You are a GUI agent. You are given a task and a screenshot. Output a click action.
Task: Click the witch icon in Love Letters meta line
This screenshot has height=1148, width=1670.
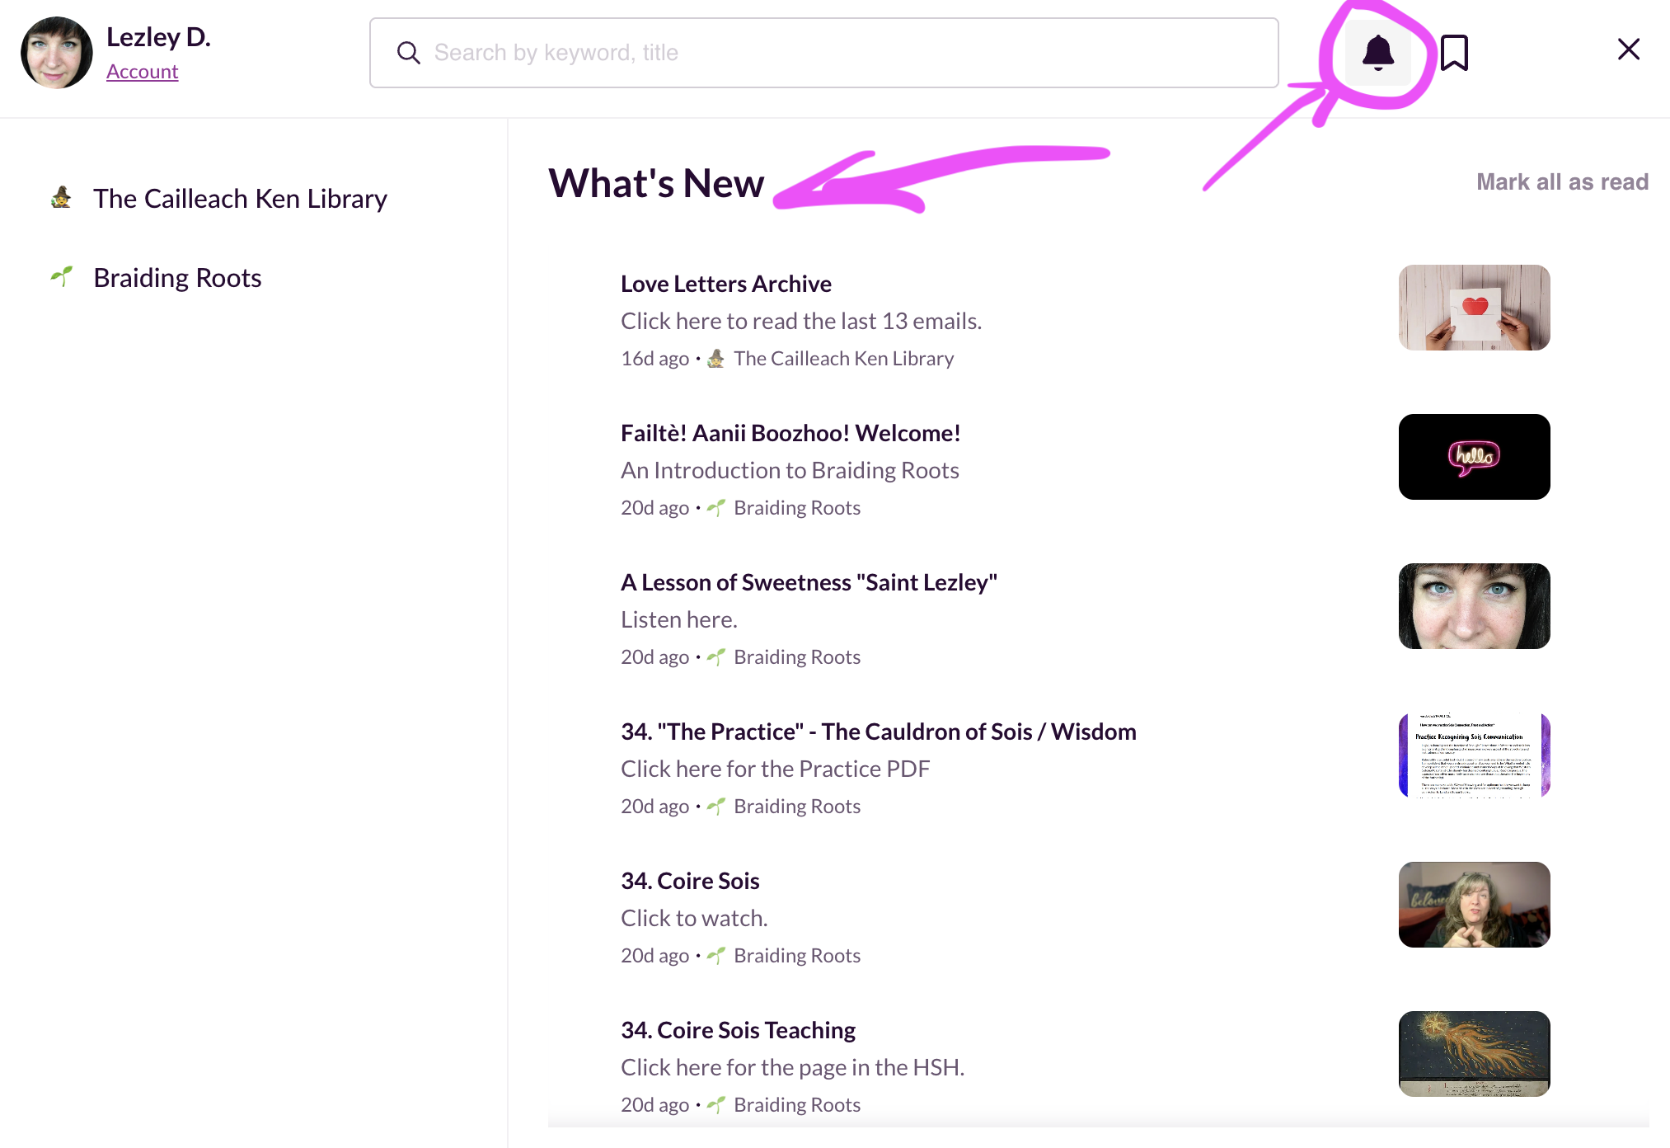pyautogui.click(x=715, y=359)
